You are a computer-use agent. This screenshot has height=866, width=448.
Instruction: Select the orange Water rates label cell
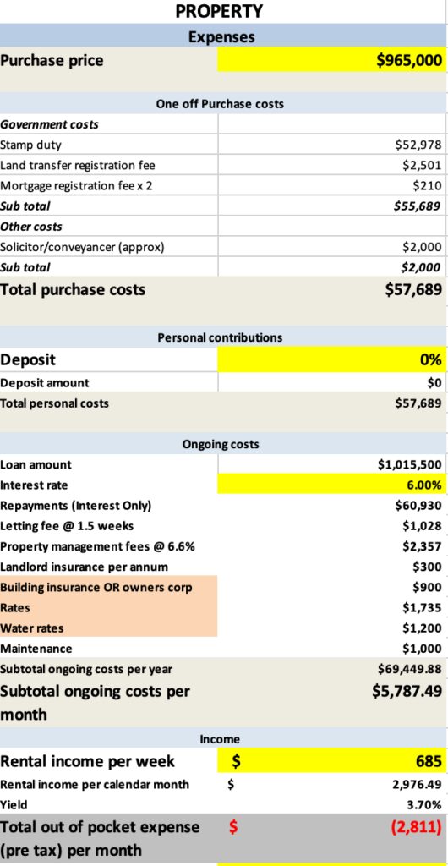(109, 628)
